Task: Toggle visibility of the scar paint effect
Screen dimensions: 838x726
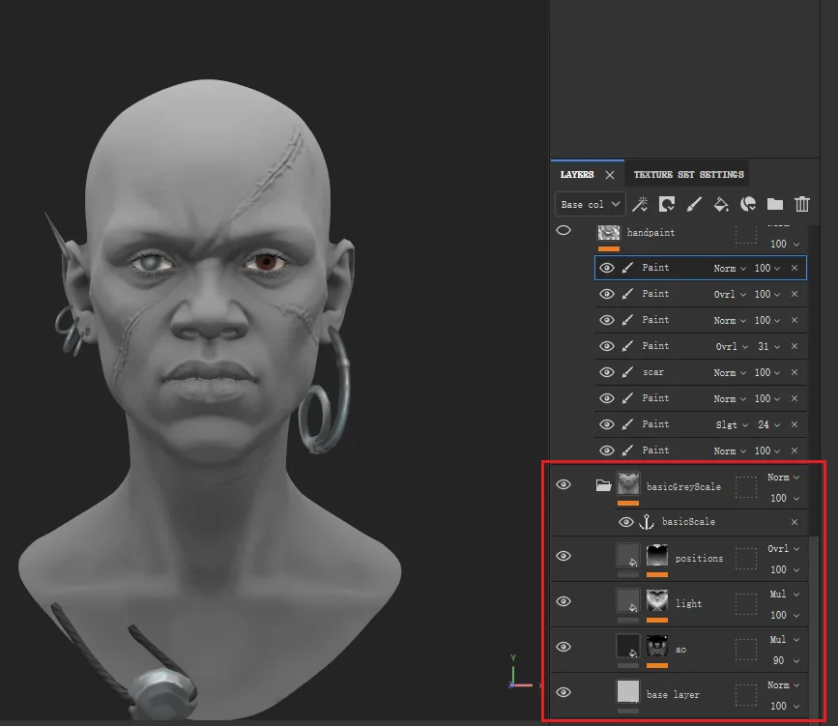Action: 607,372
